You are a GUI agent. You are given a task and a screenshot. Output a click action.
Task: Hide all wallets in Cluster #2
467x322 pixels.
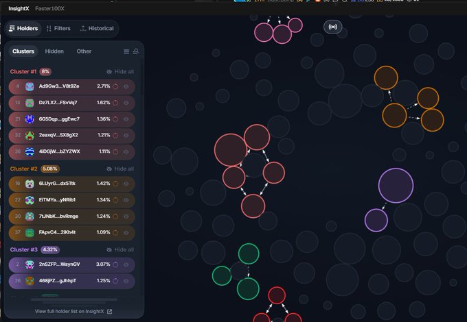tap(120, 169)
